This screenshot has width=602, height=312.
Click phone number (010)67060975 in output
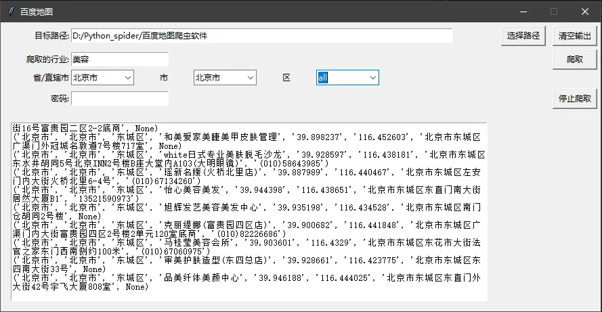point(174,252)
